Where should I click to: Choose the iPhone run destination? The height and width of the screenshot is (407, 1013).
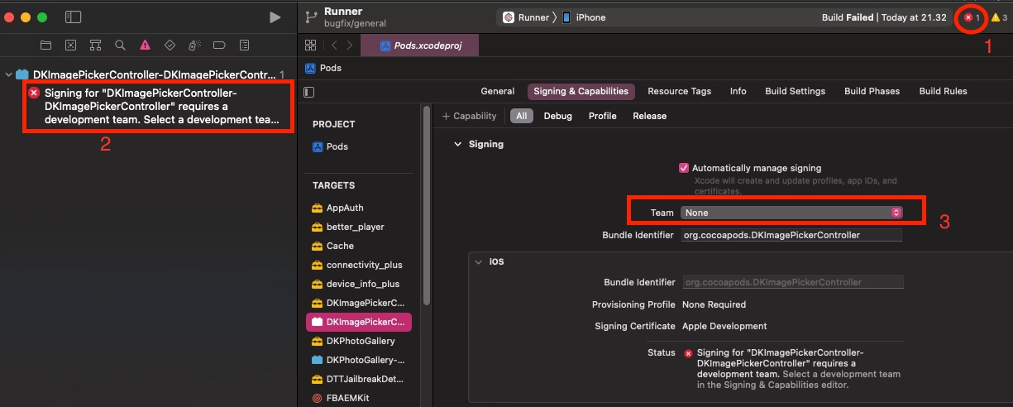(x=584, y=17)
